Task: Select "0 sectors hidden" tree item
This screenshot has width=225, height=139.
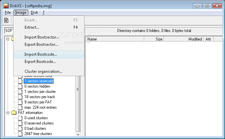Action: [37, 86]
